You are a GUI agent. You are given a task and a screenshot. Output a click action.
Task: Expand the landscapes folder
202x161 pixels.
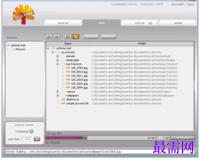(x=58, y=60)
